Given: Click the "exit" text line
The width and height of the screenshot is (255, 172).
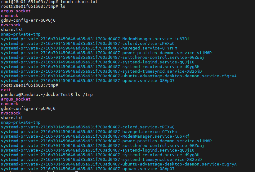Looking at the screenshot, I should (6, 90).
